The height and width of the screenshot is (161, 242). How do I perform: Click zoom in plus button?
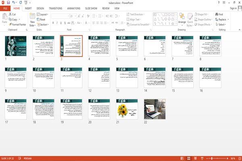click(x=227, y=158)
